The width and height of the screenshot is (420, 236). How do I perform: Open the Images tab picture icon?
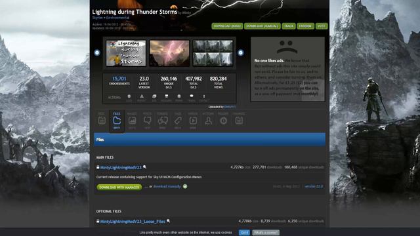132,121
